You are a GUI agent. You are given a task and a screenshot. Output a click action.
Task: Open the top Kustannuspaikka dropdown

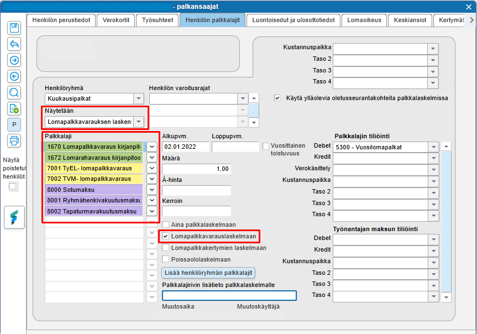433,49
